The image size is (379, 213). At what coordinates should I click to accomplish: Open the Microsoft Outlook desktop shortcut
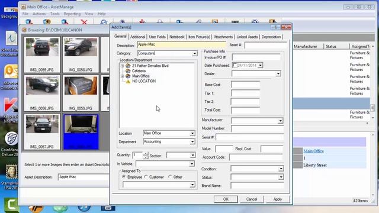pyautogui.click(x=10, y=78)
